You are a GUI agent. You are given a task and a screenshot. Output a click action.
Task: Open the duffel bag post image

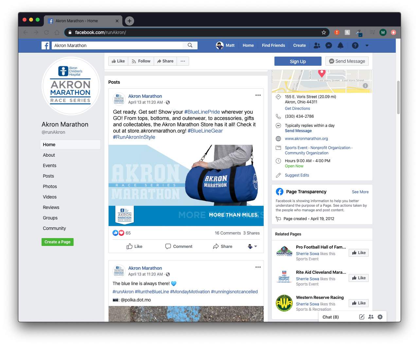[186, 185]
